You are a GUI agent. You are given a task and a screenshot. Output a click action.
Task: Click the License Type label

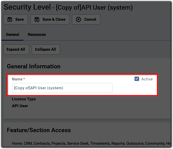(x=24, y=99)
